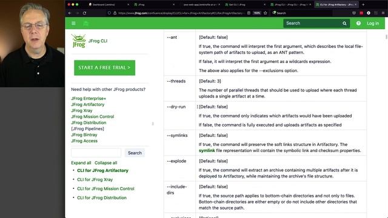Click the sidebar search text box
The height and width of the screenshot is (218, 388).
(x=96, y=153)
